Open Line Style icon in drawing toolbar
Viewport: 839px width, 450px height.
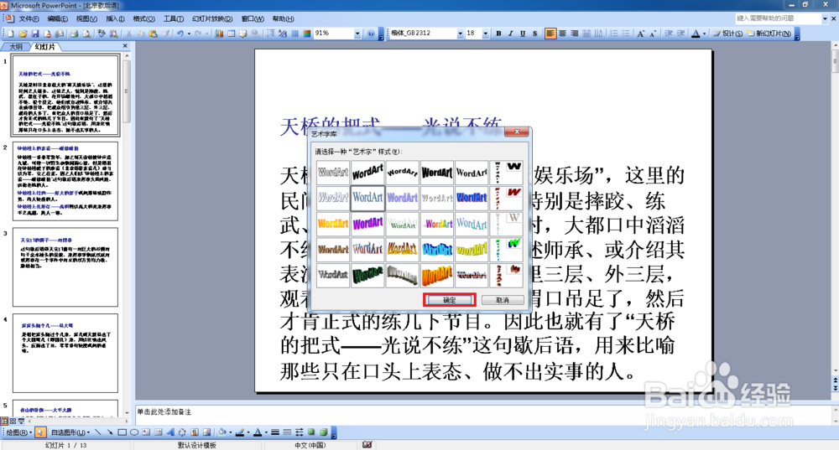coord(274,432)
